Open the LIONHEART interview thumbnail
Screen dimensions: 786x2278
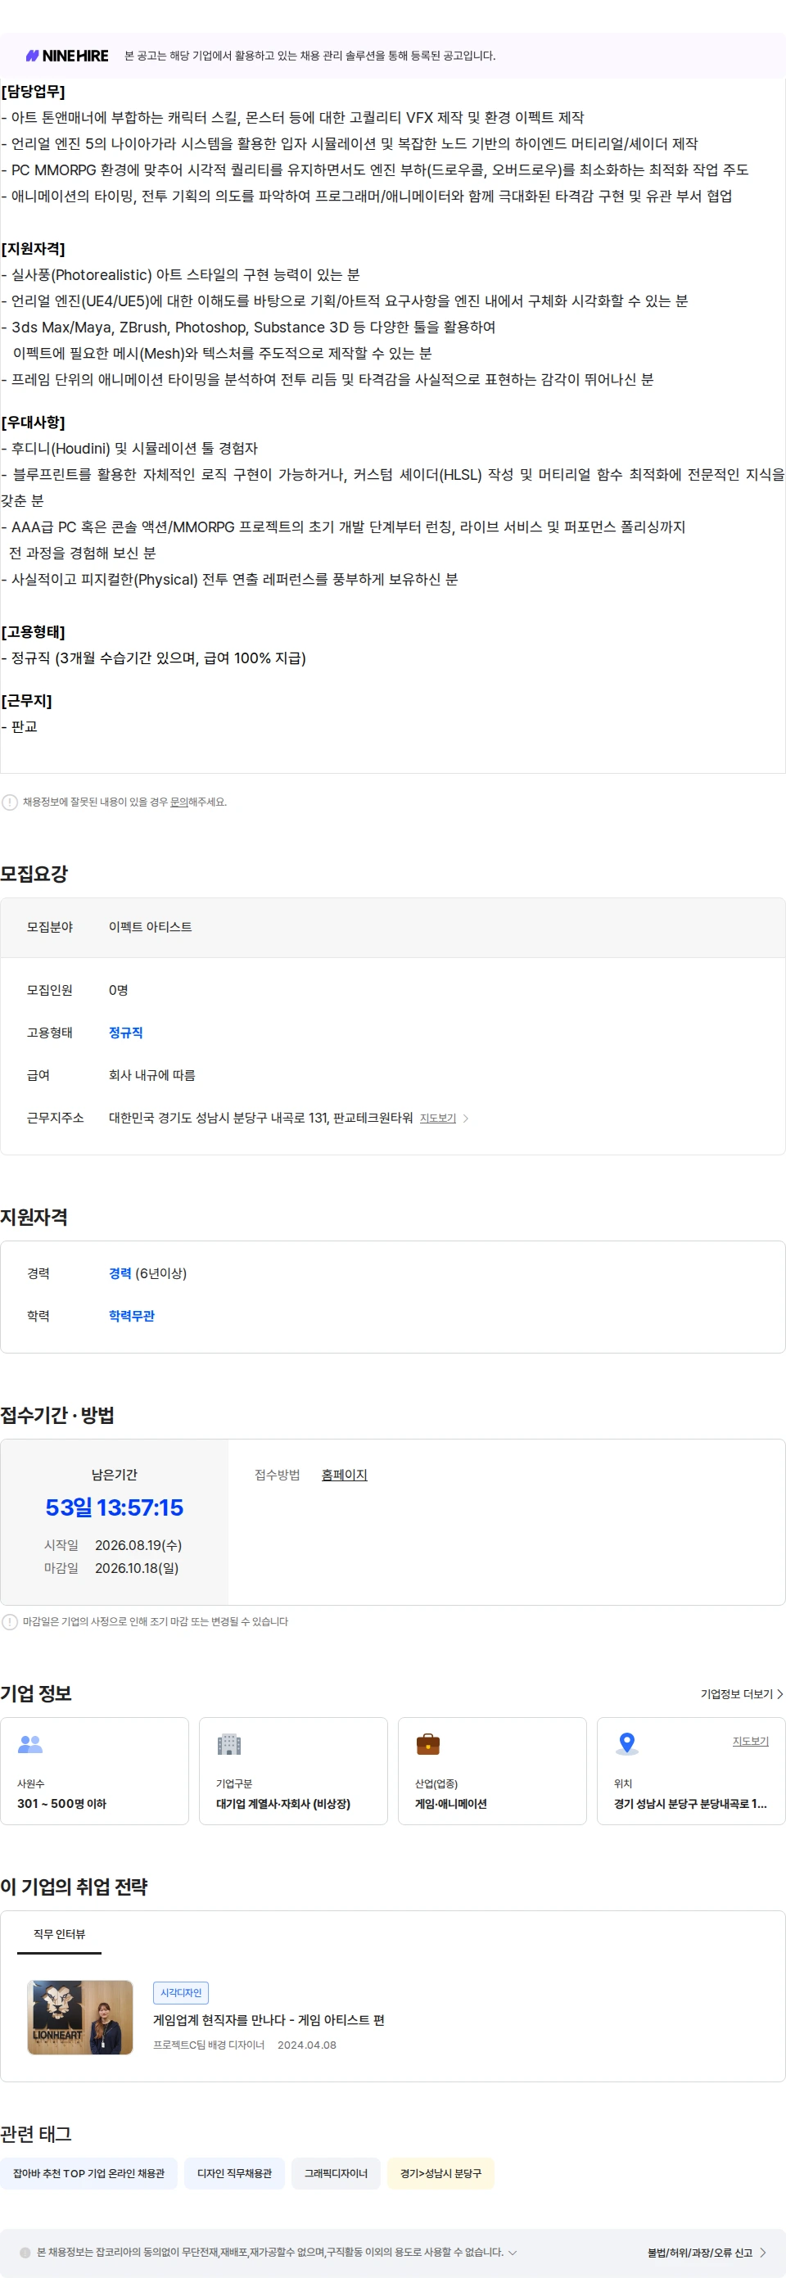pos(80,2017)
